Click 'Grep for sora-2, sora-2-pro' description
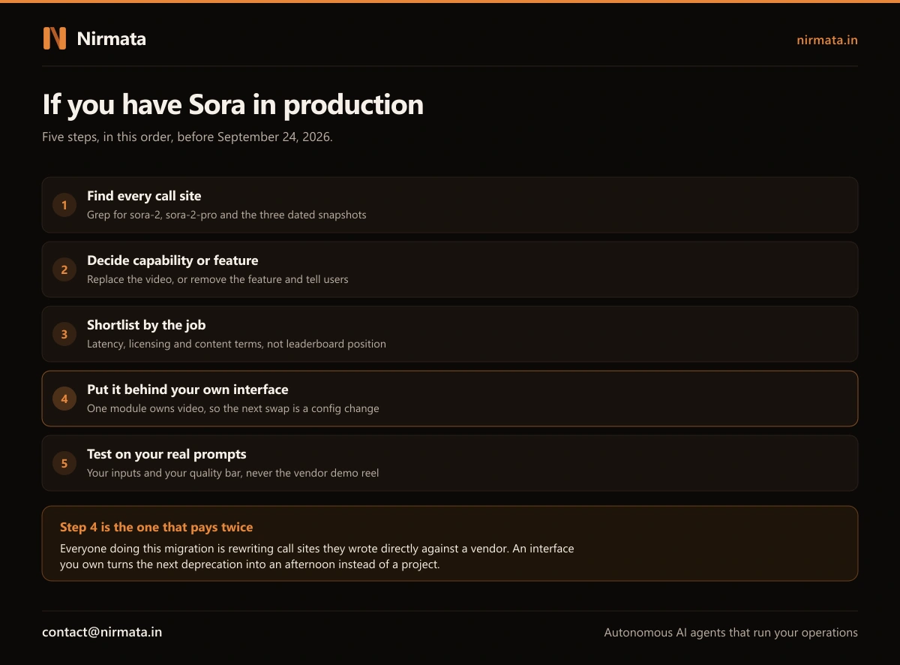The width and height of the screenshot is (900, 665). 226,215
